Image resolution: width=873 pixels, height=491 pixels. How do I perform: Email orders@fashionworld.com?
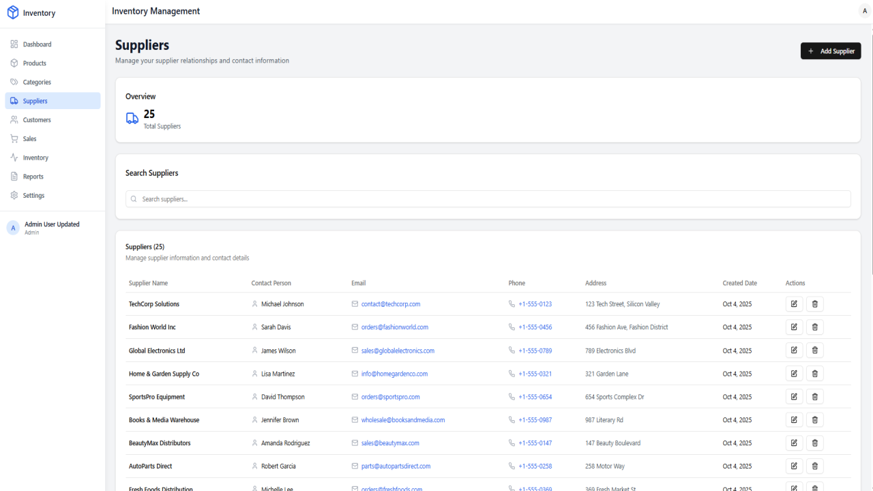(x=395, y=327)
